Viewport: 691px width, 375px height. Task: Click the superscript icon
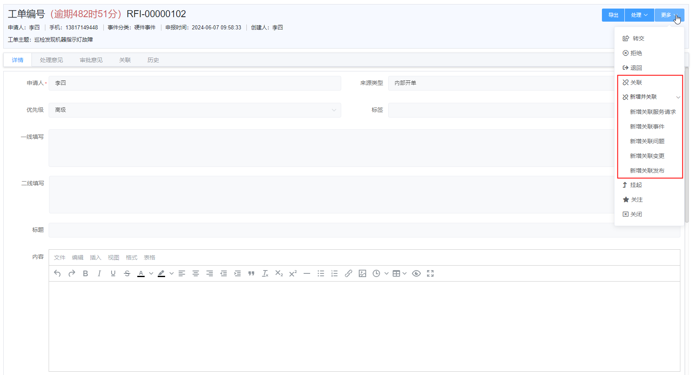click(x=293, y=273)
